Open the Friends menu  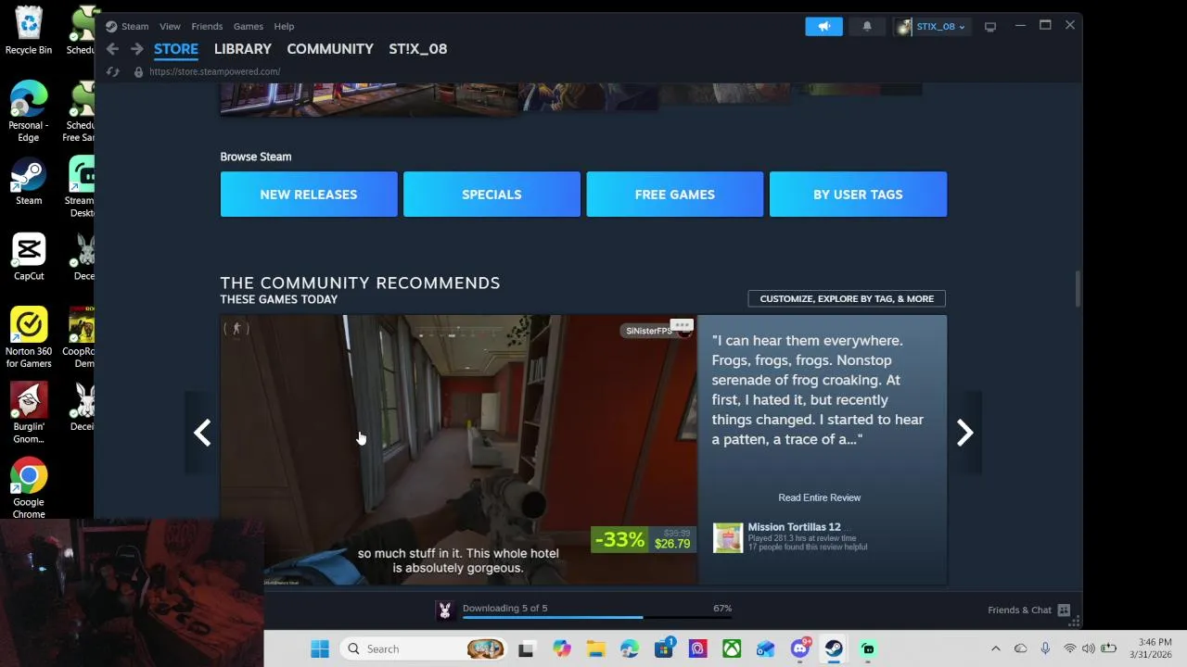[x=207, y=26]
